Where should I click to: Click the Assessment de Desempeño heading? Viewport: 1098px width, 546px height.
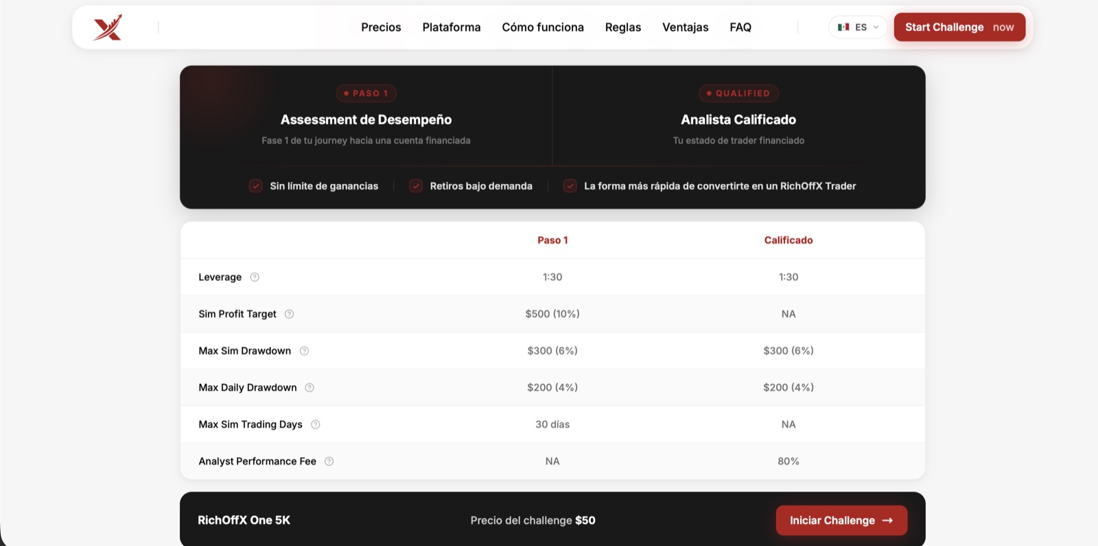click(366, 120)
